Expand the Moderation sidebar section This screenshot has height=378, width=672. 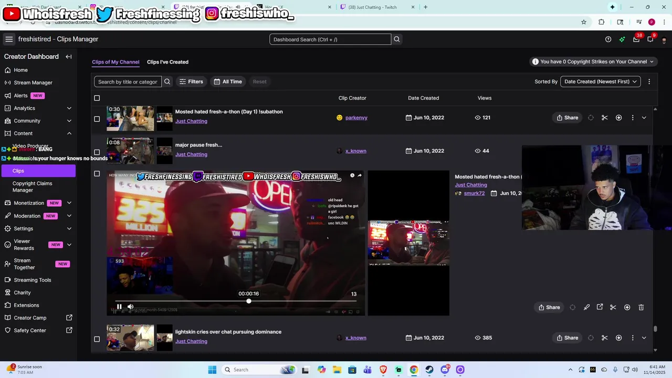pos(69,216)
